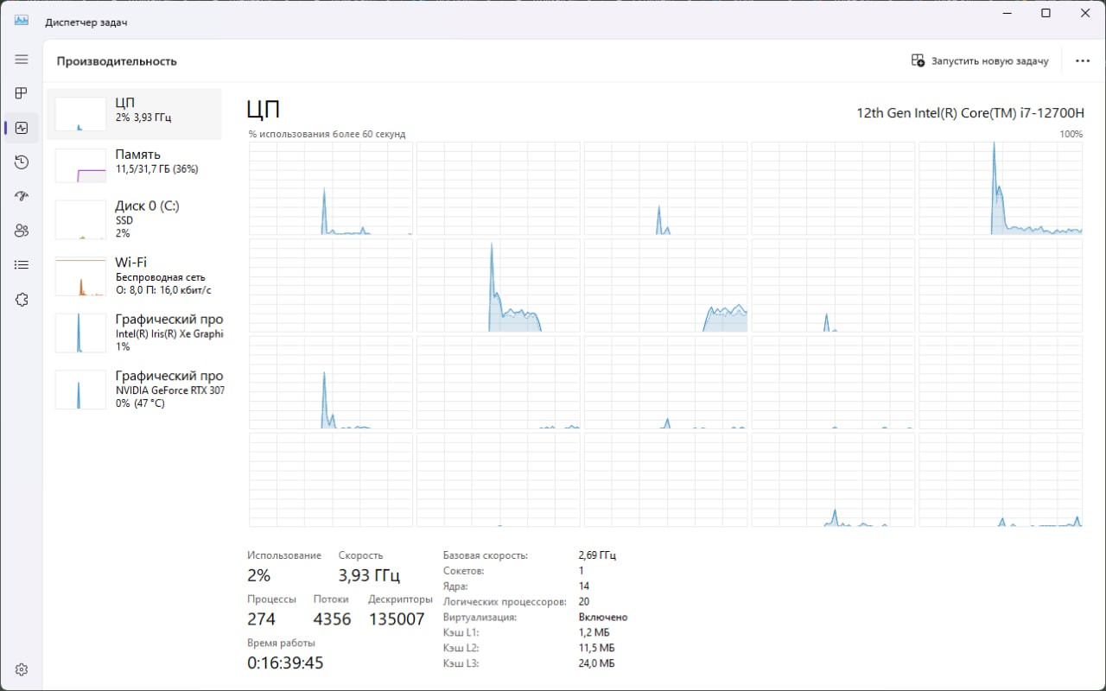The width and height of the screenshot is (1106, 691).
Task: Maximize the Task Manager window
Action: [1046, 13]
